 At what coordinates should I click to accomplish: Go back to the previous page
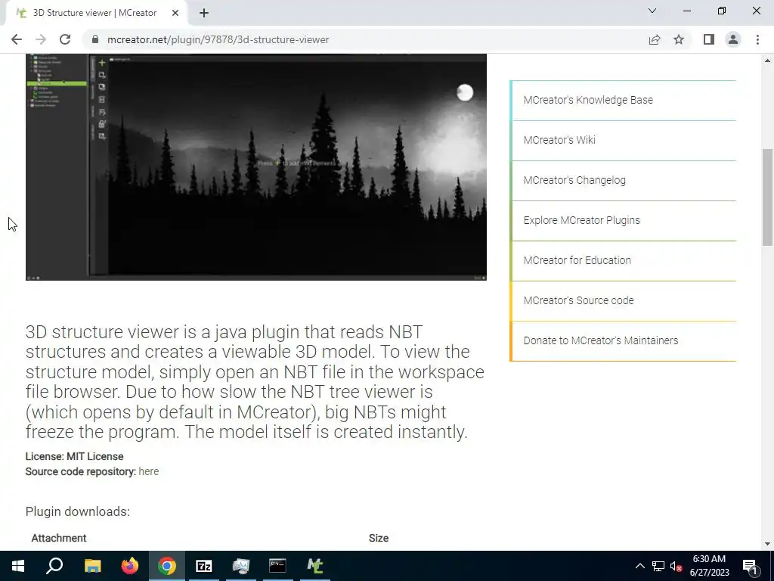(17, 39)
